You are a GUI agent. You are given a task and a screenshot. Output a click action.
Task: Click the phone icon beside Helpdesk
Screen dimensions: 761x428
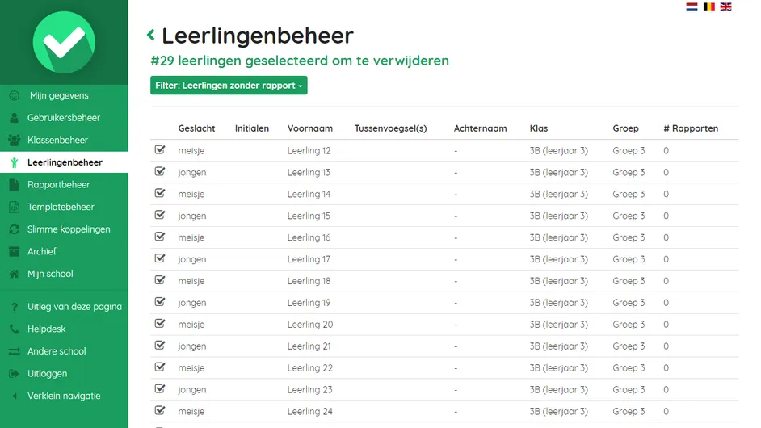[14, 329]
